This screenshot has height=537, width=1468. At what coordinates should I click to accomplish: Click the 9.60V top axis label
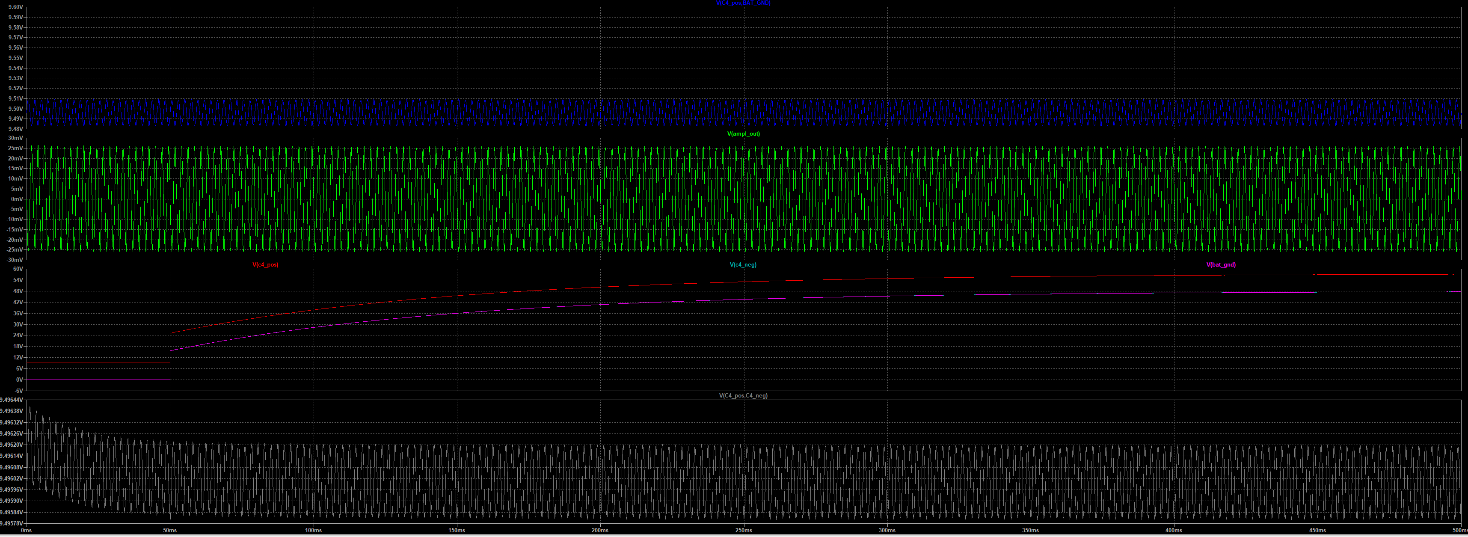pyautogui.click(x=16, y=7)
